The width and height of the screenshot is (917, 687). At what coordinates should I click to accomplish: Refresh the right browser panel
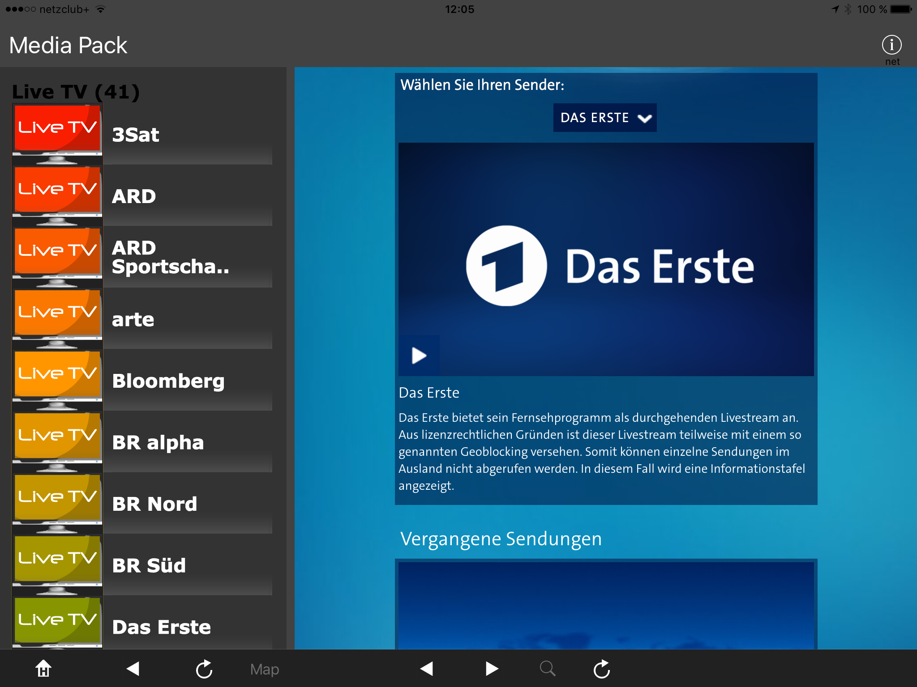pos(602,669)
